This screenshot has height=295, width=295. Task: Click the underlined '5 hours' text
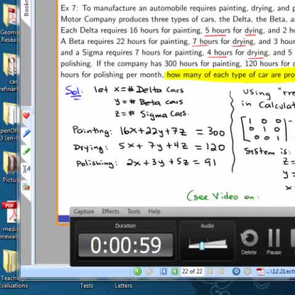coord(218,31)
